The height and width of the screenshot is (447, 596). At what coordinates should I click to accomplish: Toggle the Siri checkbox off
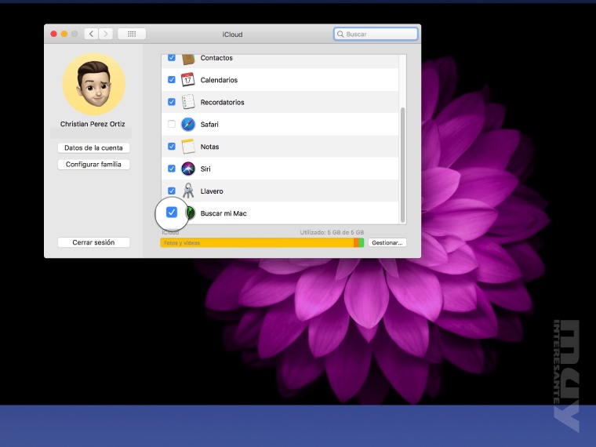[x=172, y=169]
